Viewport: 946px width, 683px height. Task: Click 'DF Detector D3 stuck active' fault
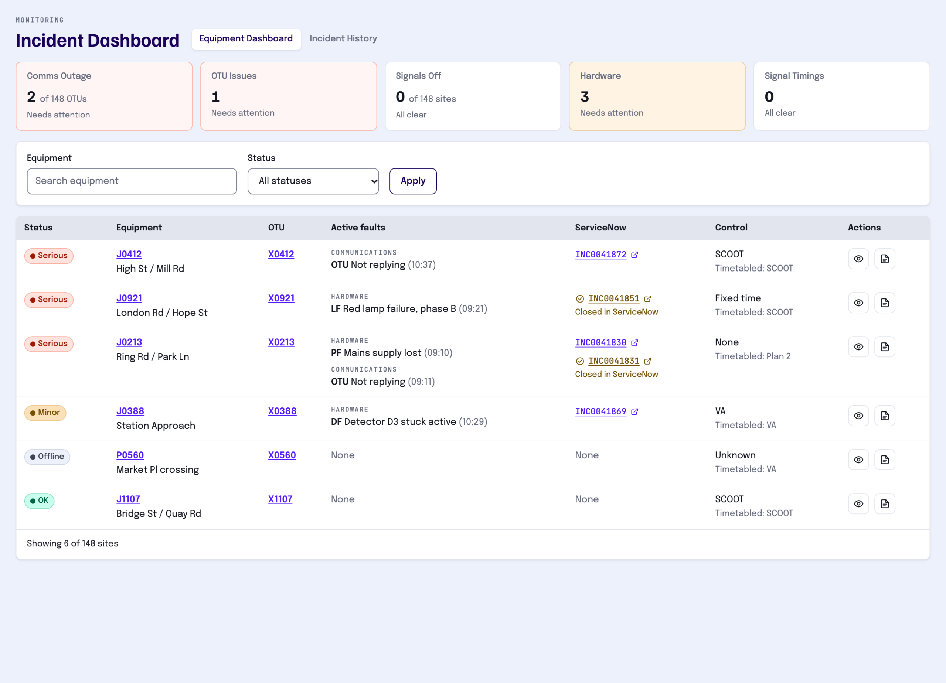point(393,422)
